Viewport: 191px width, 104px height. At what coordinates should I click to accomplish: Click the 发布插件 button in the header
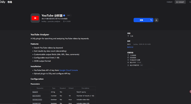[x=180, y=2]
